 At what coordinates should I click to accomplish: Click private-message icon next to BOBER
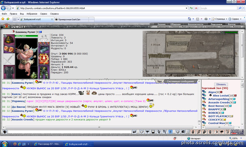(x=204, y=112)
